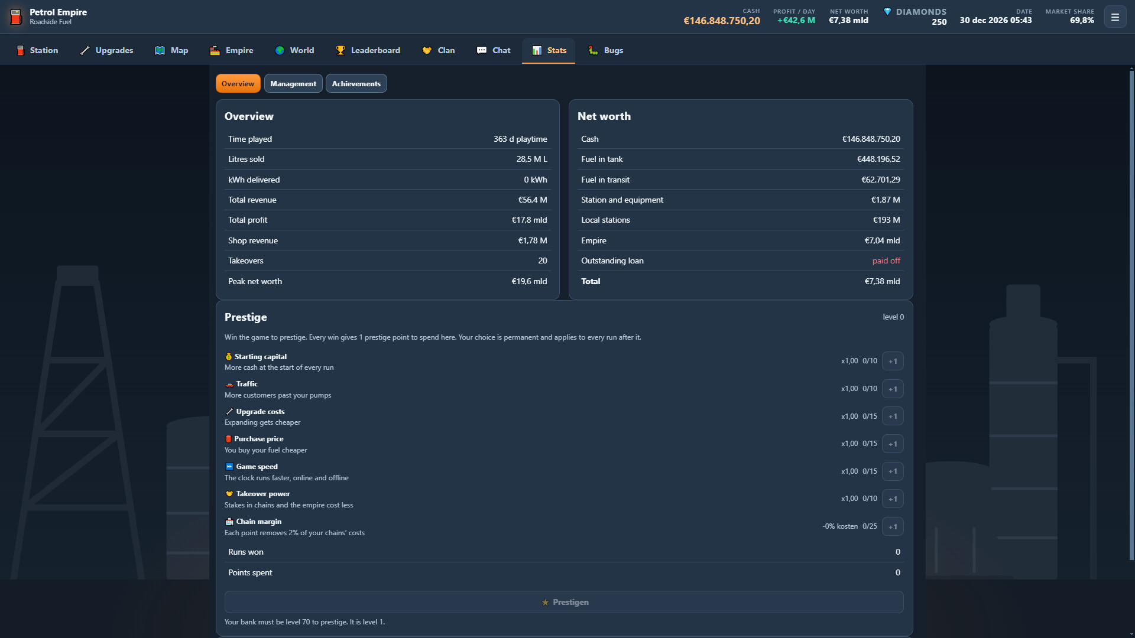Click the 363 d playtime value
Screen dimensions: 1135x638
click(x=520, y=139)
